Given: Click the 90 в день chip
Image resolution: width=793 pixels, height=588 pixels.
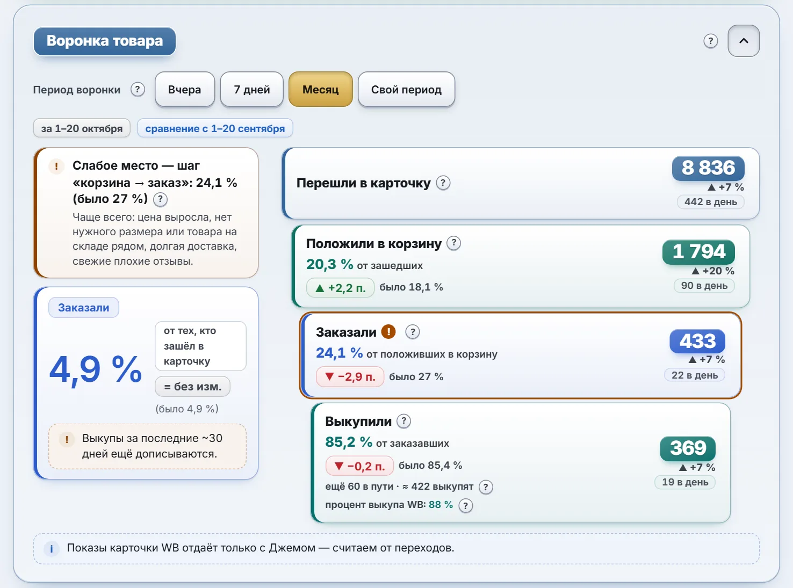Looking at the screenshot, I should tap(704, 286).
